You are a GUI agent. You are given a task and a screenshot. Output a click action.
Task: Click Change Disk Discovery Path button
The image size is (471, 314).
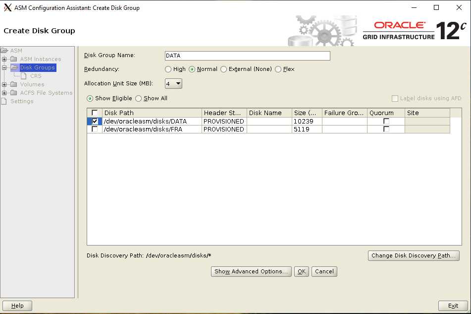point(414,255)
